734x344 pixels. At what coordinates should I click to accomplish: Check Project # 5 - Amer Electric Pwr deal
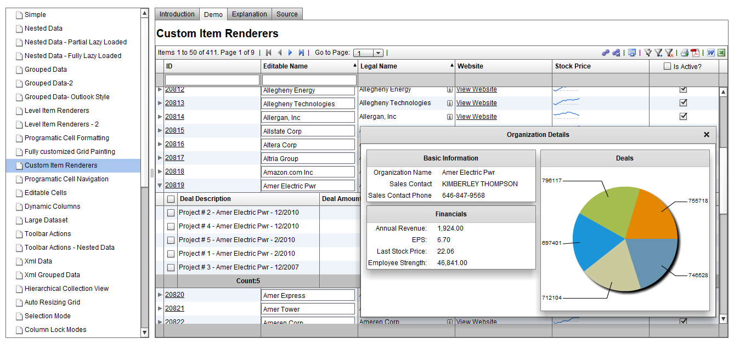coord(171,240)
